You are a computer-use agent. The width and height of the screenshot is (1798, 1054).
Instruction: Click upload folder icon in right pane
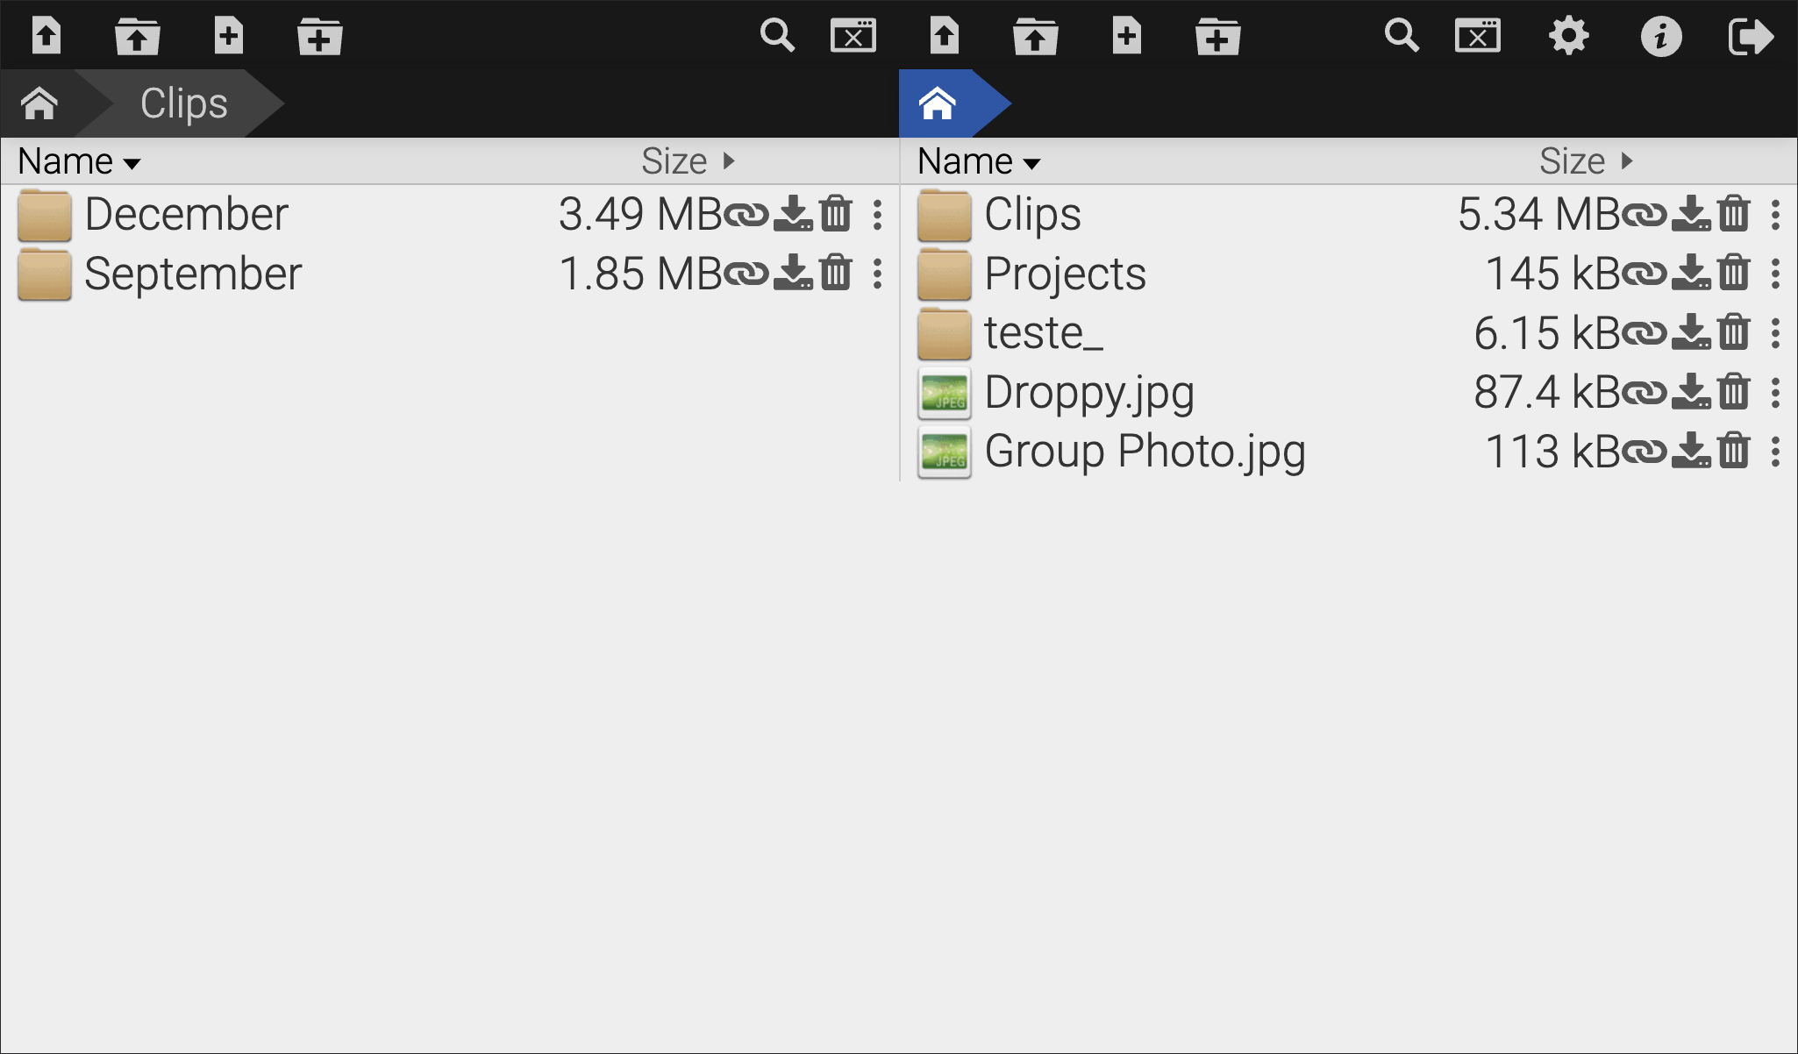coord(1035,37)
